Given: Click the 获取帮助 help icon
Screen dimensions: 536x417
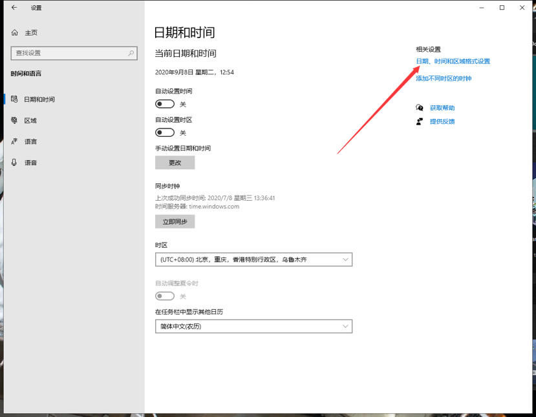Looking at the screenshot, I should tap(420, 108).
